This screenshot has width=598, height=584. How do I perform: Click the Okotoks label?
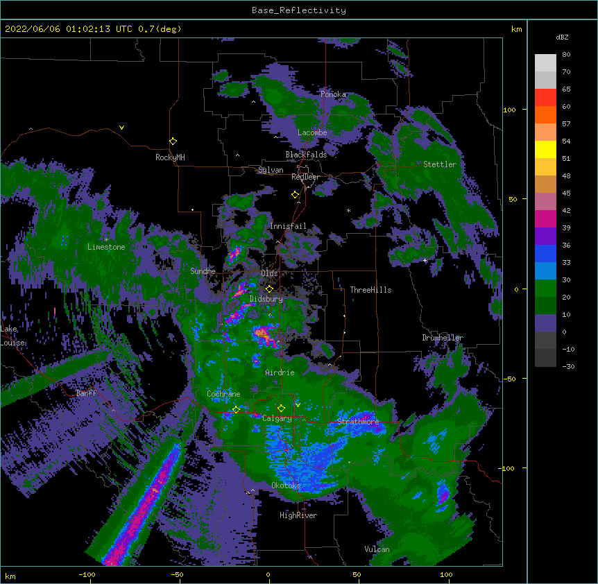(286, 486)
